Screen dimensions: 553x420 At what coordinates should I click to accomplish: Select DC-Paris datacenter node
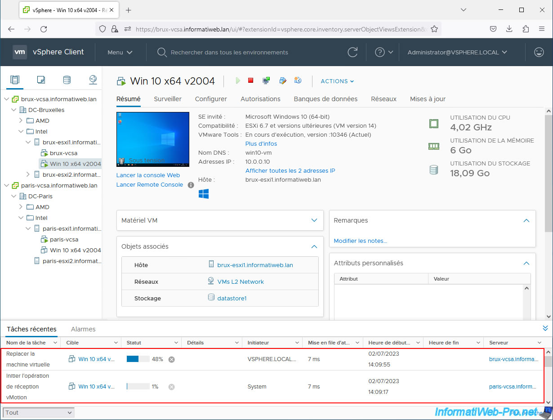tap(40, 196)
